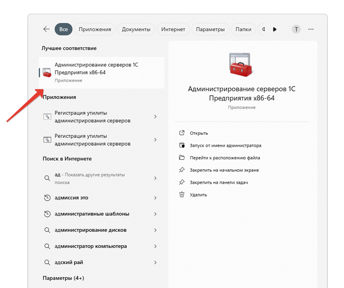Switch to the 'Документы' filter tab
The width and height of the screenshot is (344, 288).
136,29
